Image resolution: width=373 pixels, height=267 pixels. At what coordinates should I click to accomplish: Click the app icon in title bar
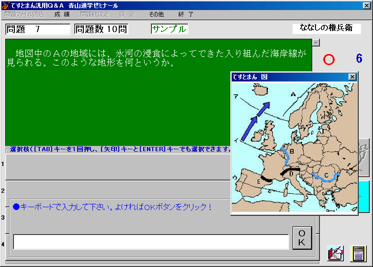pyautogui.click(x=5, y=5)
